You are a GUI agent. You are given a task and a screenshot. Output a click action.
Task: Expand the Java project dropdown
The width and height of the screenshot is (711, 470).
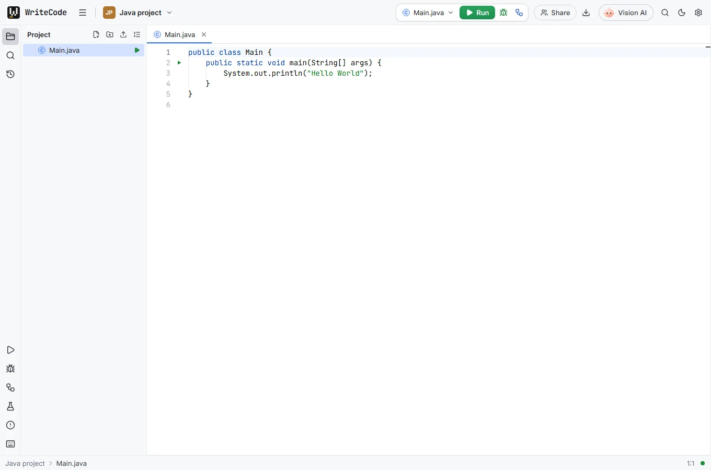(x=138, y=13)
